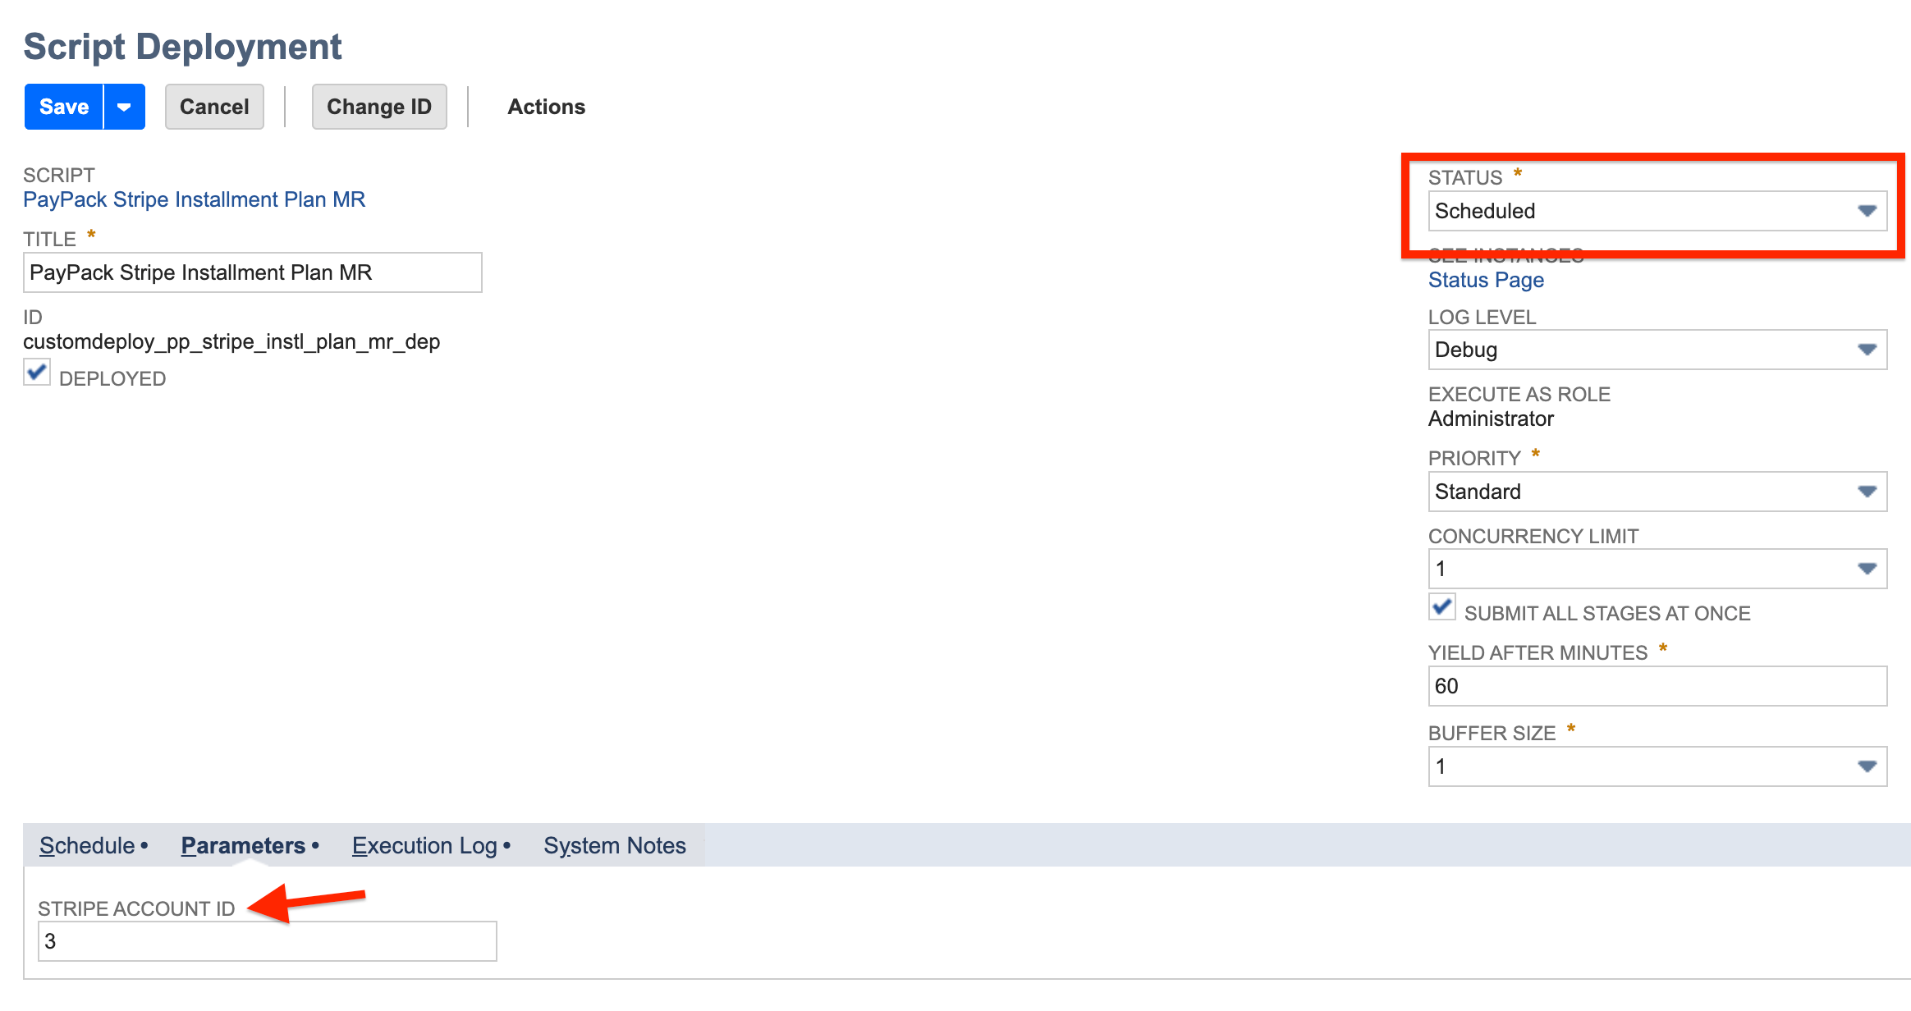Click the Save button
This screenshot has height=1011, width=1911.
[x=62, y=106]
